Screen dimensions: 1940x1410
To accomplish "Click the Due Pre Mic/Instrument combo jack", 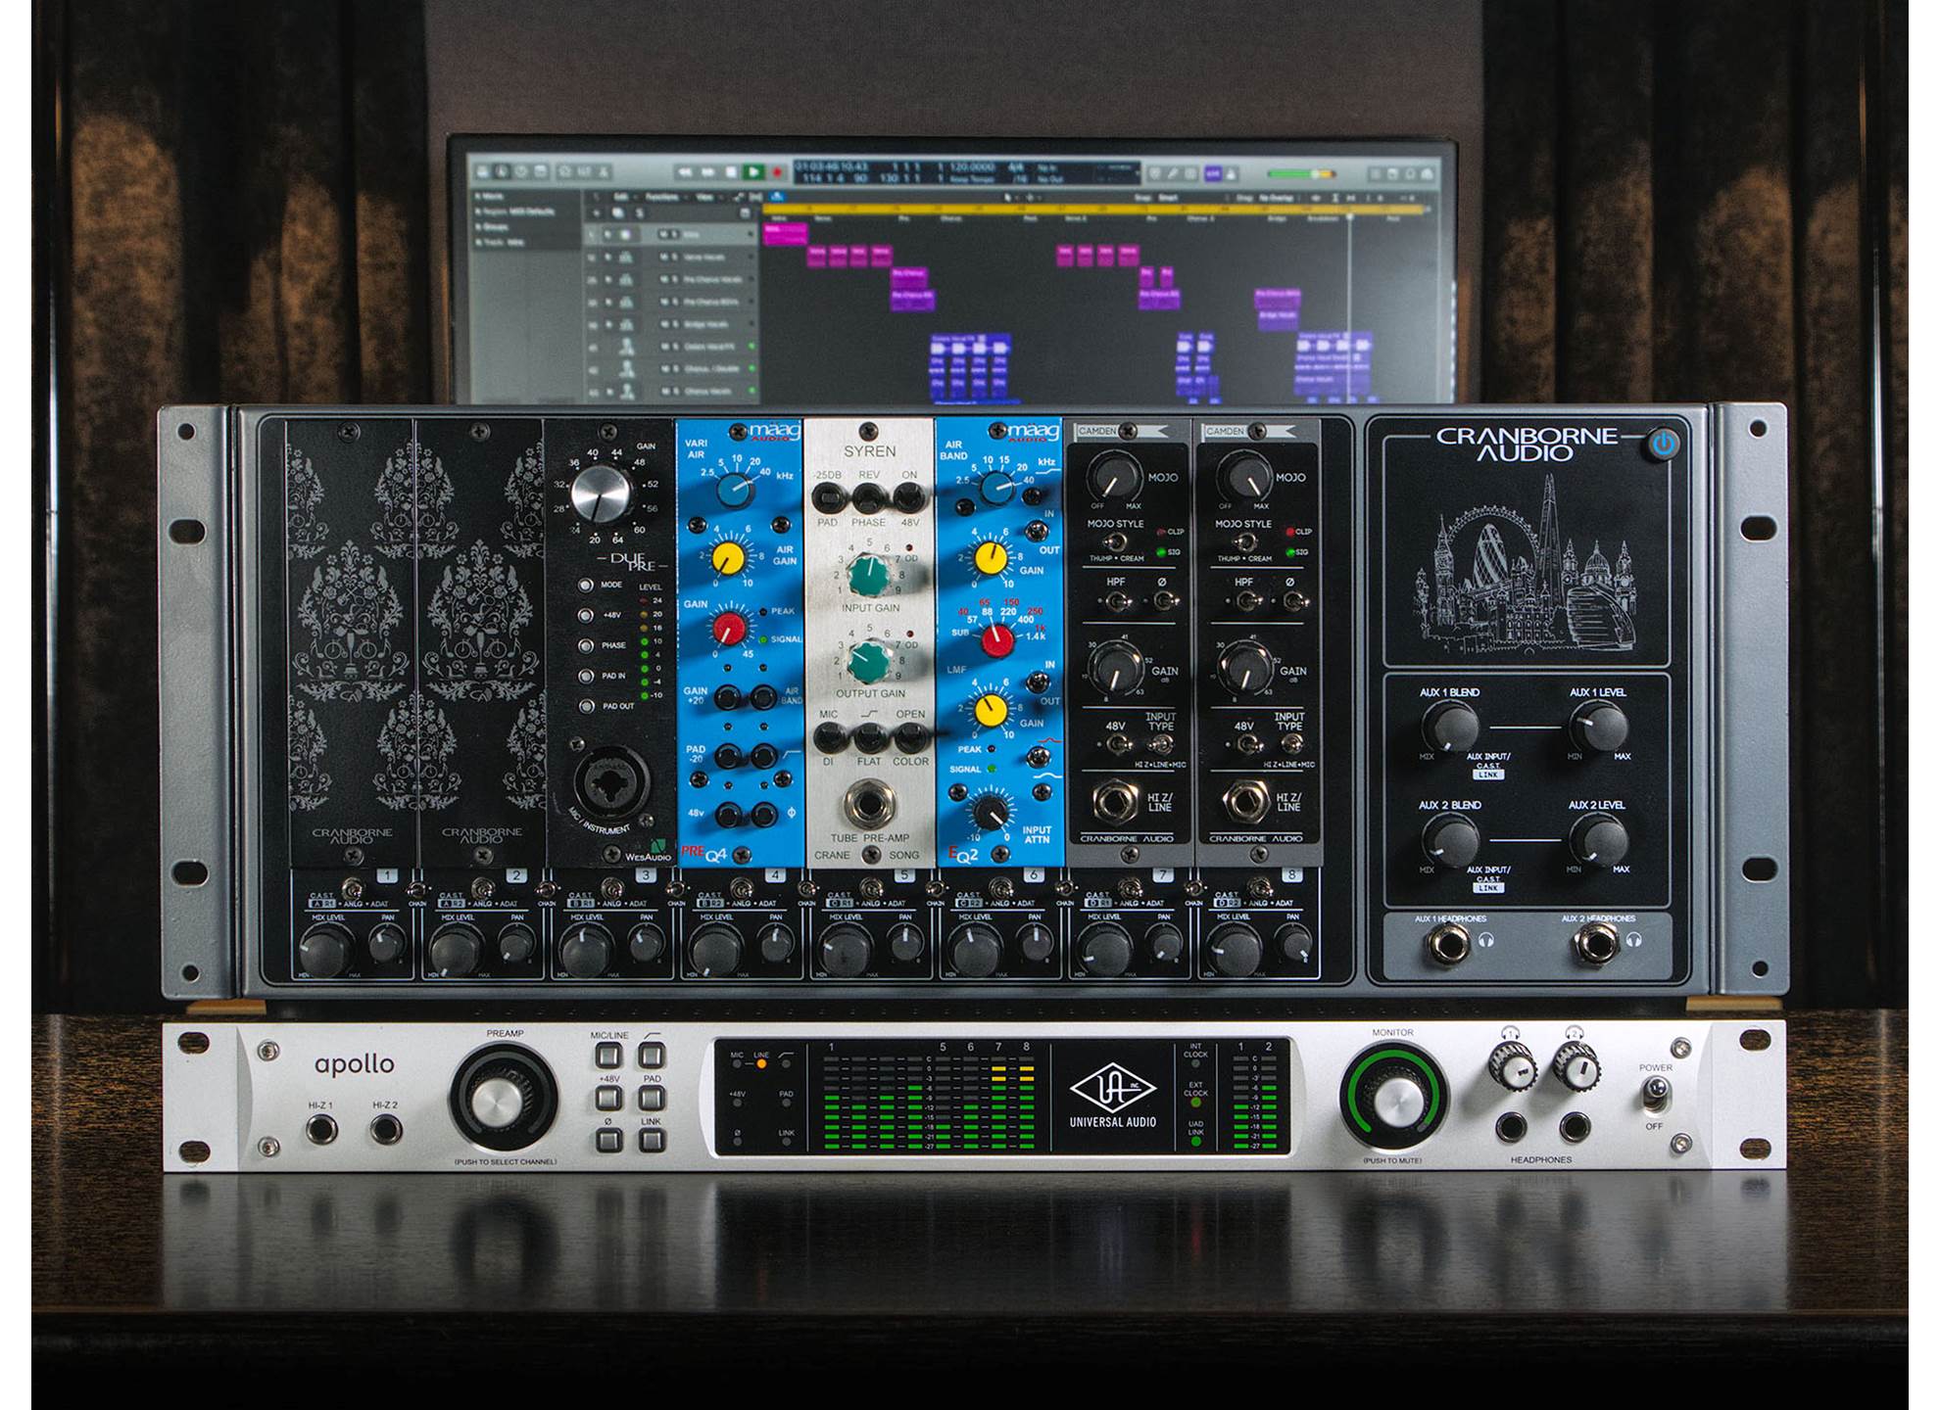I will [611, 782].
